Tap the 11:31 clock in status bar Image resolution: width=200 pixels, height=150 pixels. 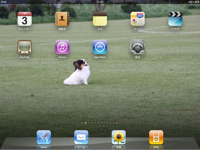tap(100, 2)
